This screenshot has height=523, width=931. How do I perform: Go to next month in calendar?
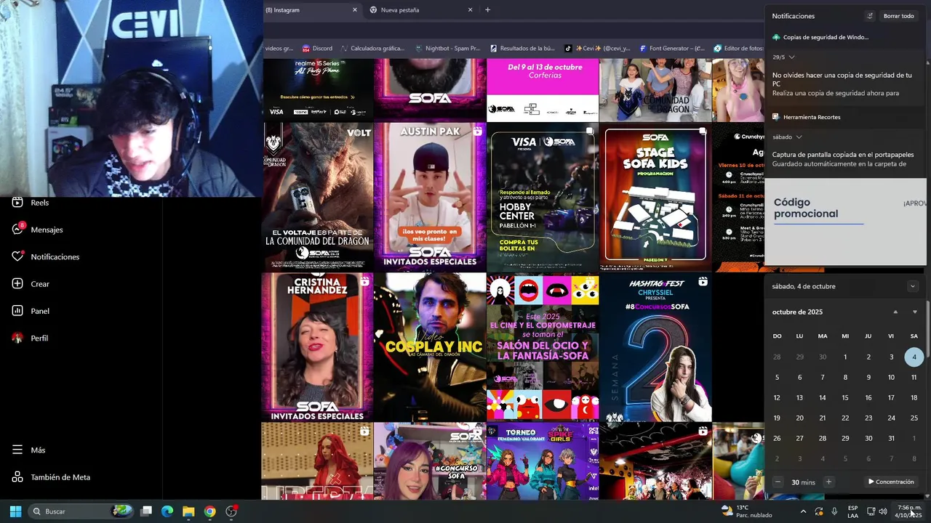pyautogui.click(x=915, y=312)
